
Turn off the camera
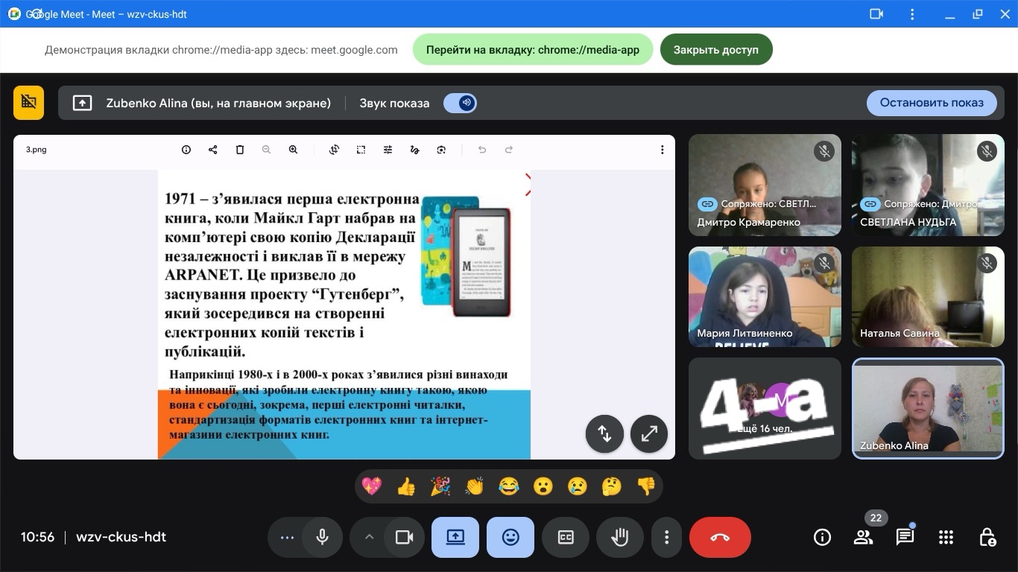click(404, 538)
